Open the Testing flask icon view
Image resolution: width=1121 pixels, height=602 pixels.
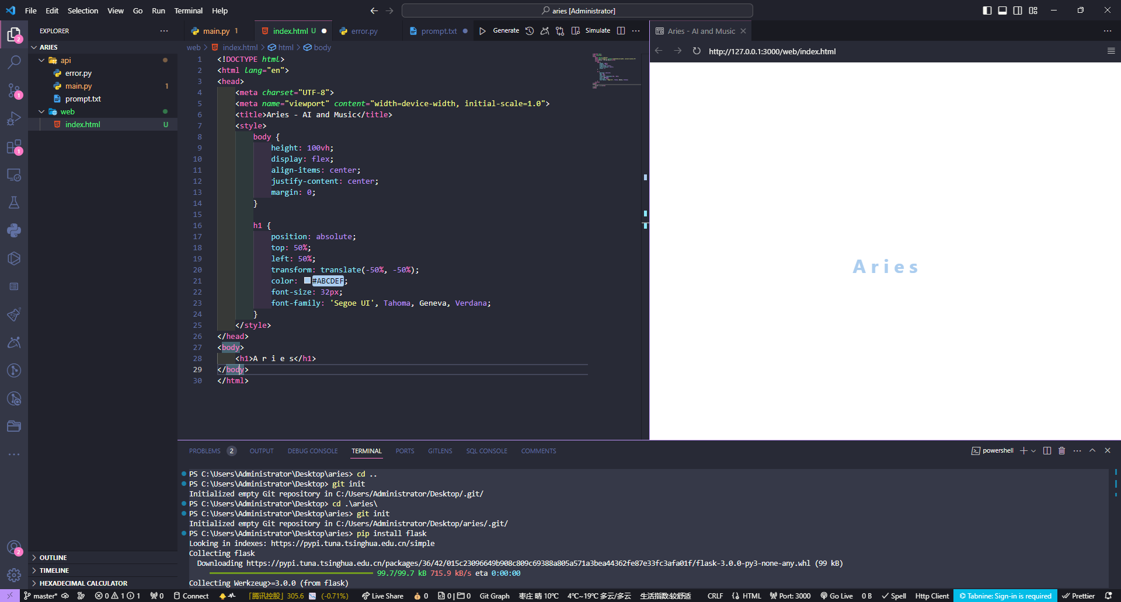14,202
